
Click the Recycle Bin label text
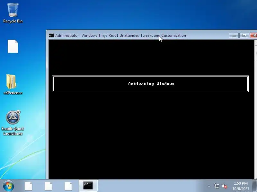pyautogui.click(x=13, y=21)
